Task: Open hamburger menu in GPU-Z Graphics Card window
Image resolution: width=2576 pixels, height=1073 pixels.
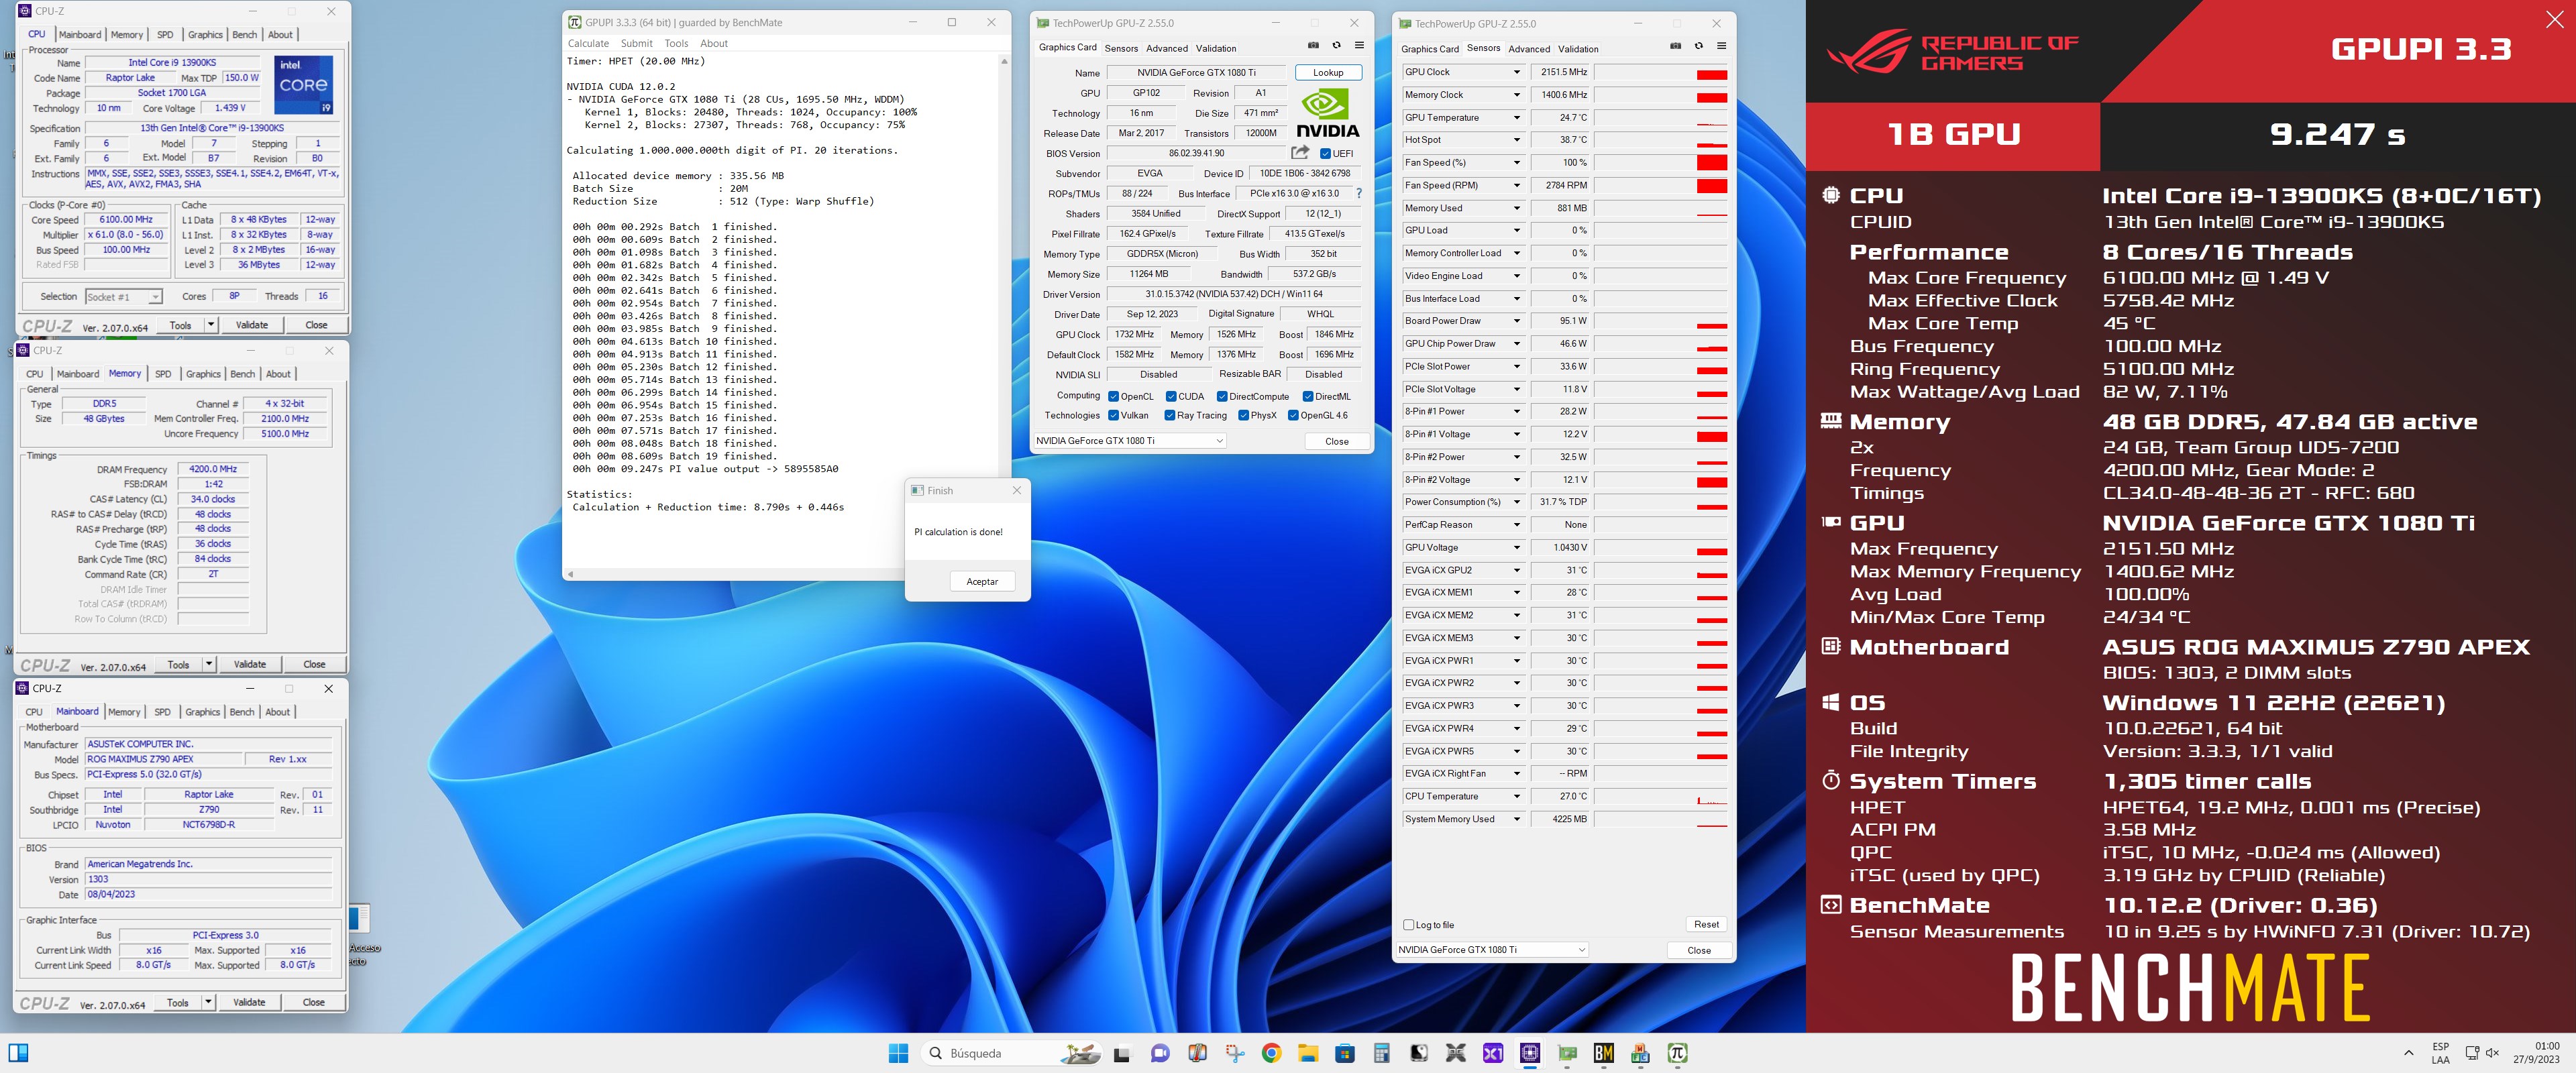Action: tap(1359, 45)
